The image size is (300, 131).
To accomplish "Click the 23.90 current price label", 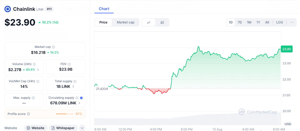I will pyautogui.click(x=286, y=49).
